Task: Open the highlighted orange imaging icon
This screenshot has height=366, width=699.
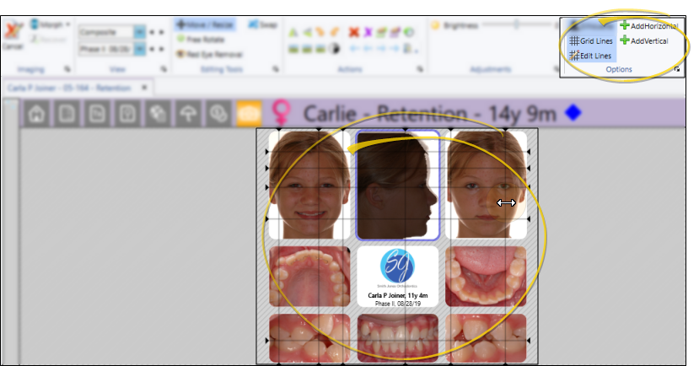Action: (x=248, y=114)
